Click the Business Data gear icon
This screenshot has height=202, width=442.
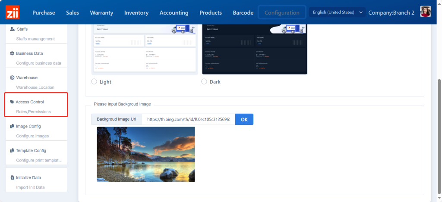coord(12,53)
